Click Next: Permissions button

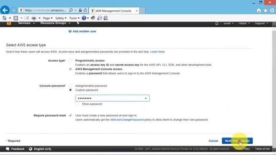pos(237,141)
